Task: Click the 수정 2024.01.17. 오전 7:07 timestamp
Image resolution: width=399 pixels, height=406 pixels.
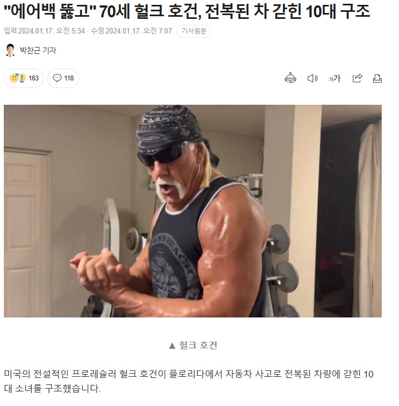Action: point(131,31)
